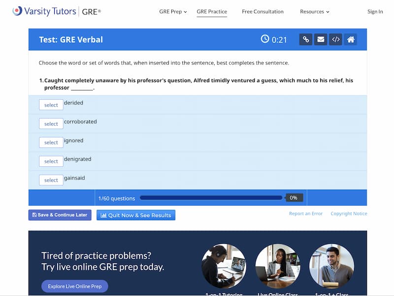Click the 1-on-1 + Class photo
The height and width of the screenshot is (296, 394).
pyautogui.click(x=331, y=266)
